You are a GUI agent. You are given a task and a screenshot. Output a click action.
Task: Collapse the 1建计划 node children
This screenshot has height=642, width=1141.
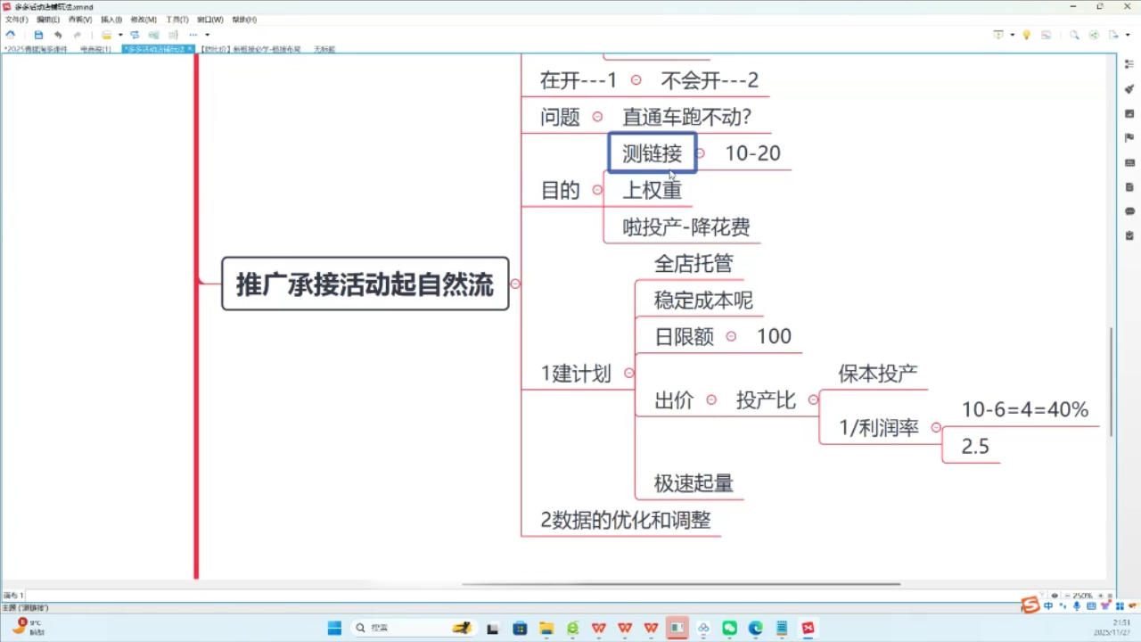[629, 374]
